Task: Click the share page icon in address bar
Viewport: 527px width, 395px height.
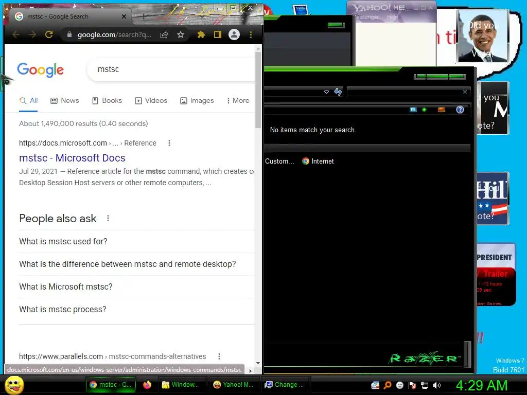Action: click(x=164, y=34)
